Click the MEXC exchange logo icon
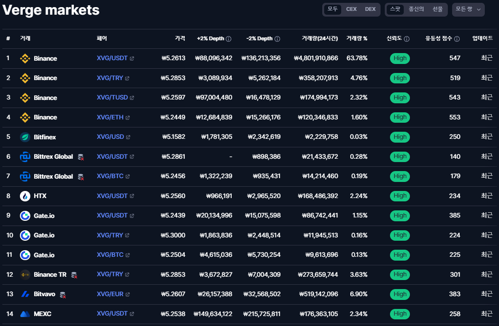Screen dimensions: 499x326 [25, 314]
